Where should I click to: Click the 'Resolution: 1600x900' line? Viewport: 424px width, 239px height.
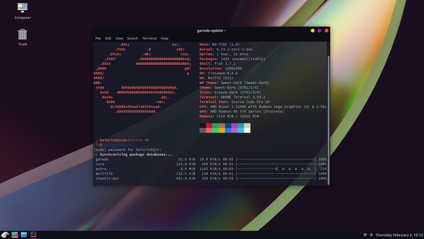tap(221, 69)
